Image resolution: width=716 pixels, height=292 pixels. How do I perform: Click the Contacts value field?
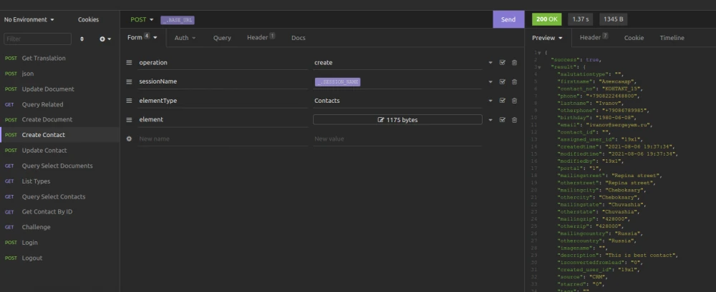[x=397, y=101]
